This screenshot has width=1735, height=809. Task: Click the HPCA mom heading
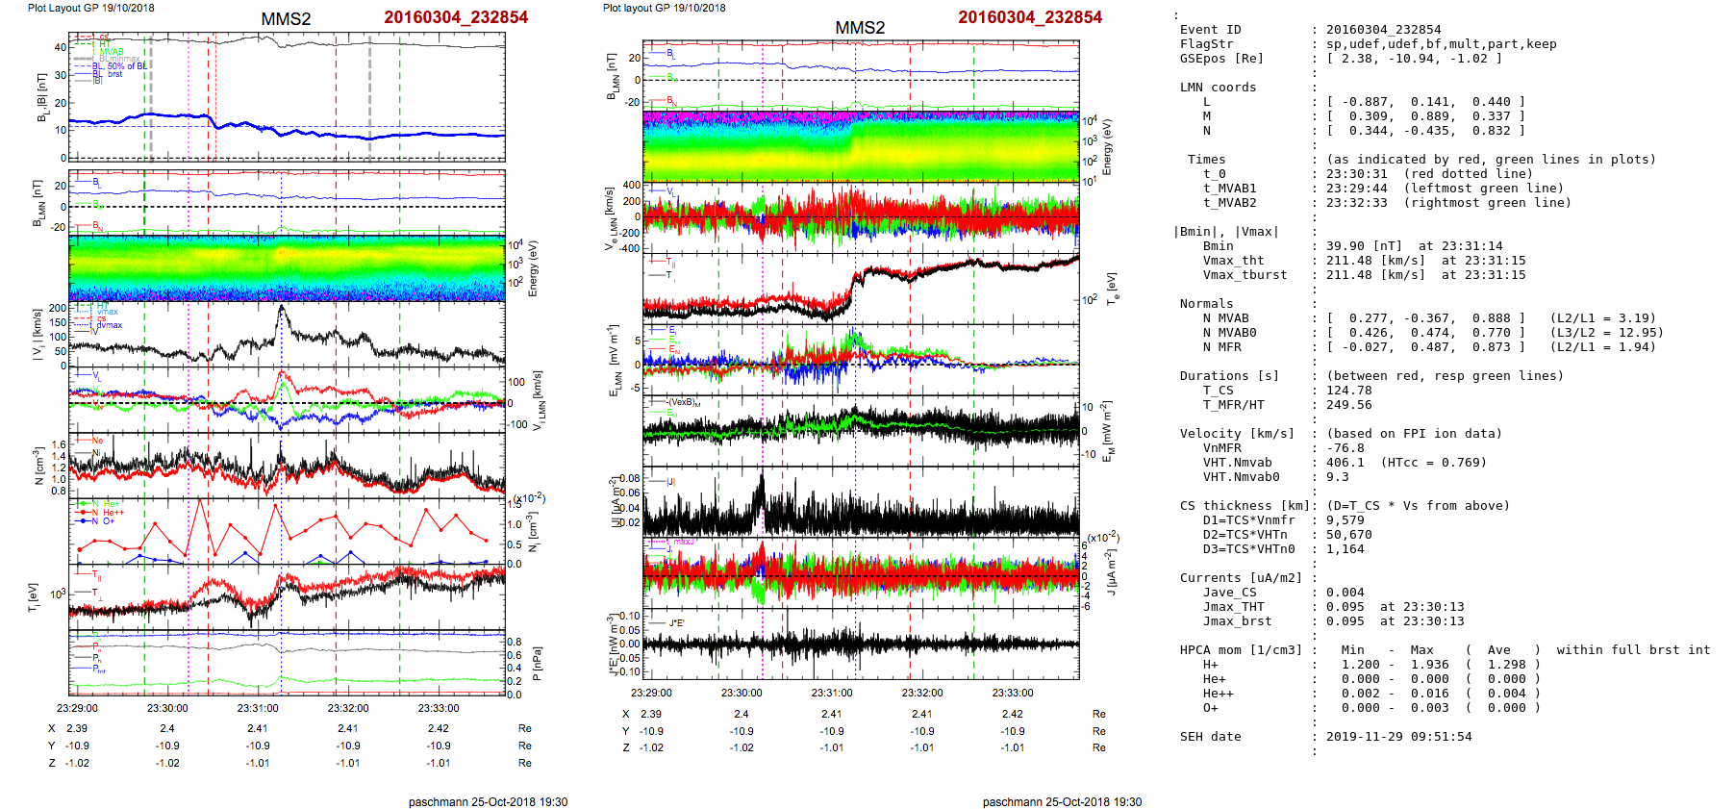(x=1241, y=650)
